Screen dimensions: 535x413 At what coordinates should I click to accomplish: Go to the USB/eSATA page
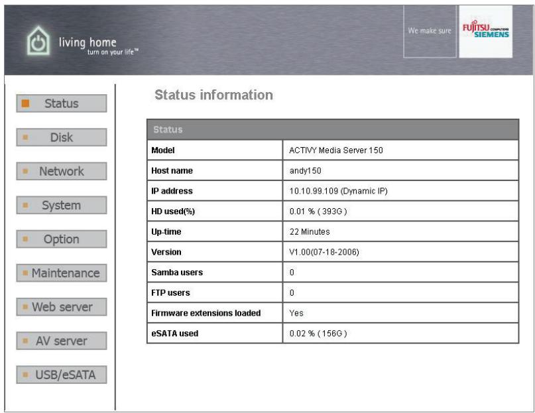pos(62,375)
